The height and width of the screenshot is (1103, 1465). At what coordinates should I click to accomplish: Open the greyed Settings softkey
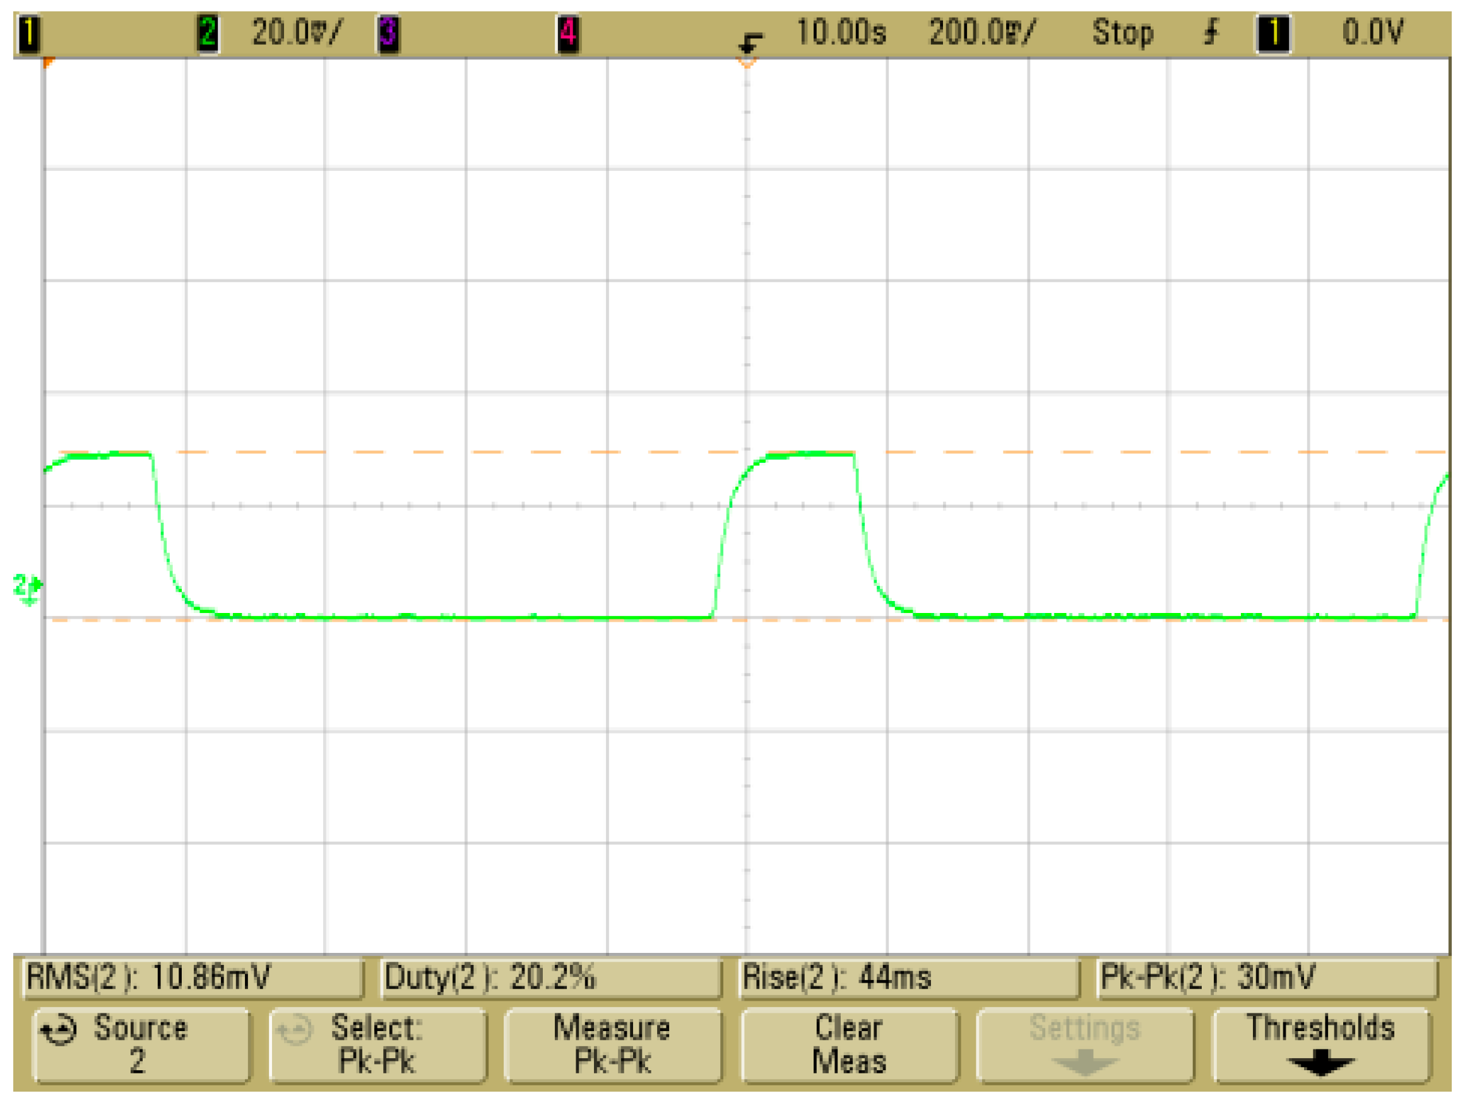tap(1085, 1045)
